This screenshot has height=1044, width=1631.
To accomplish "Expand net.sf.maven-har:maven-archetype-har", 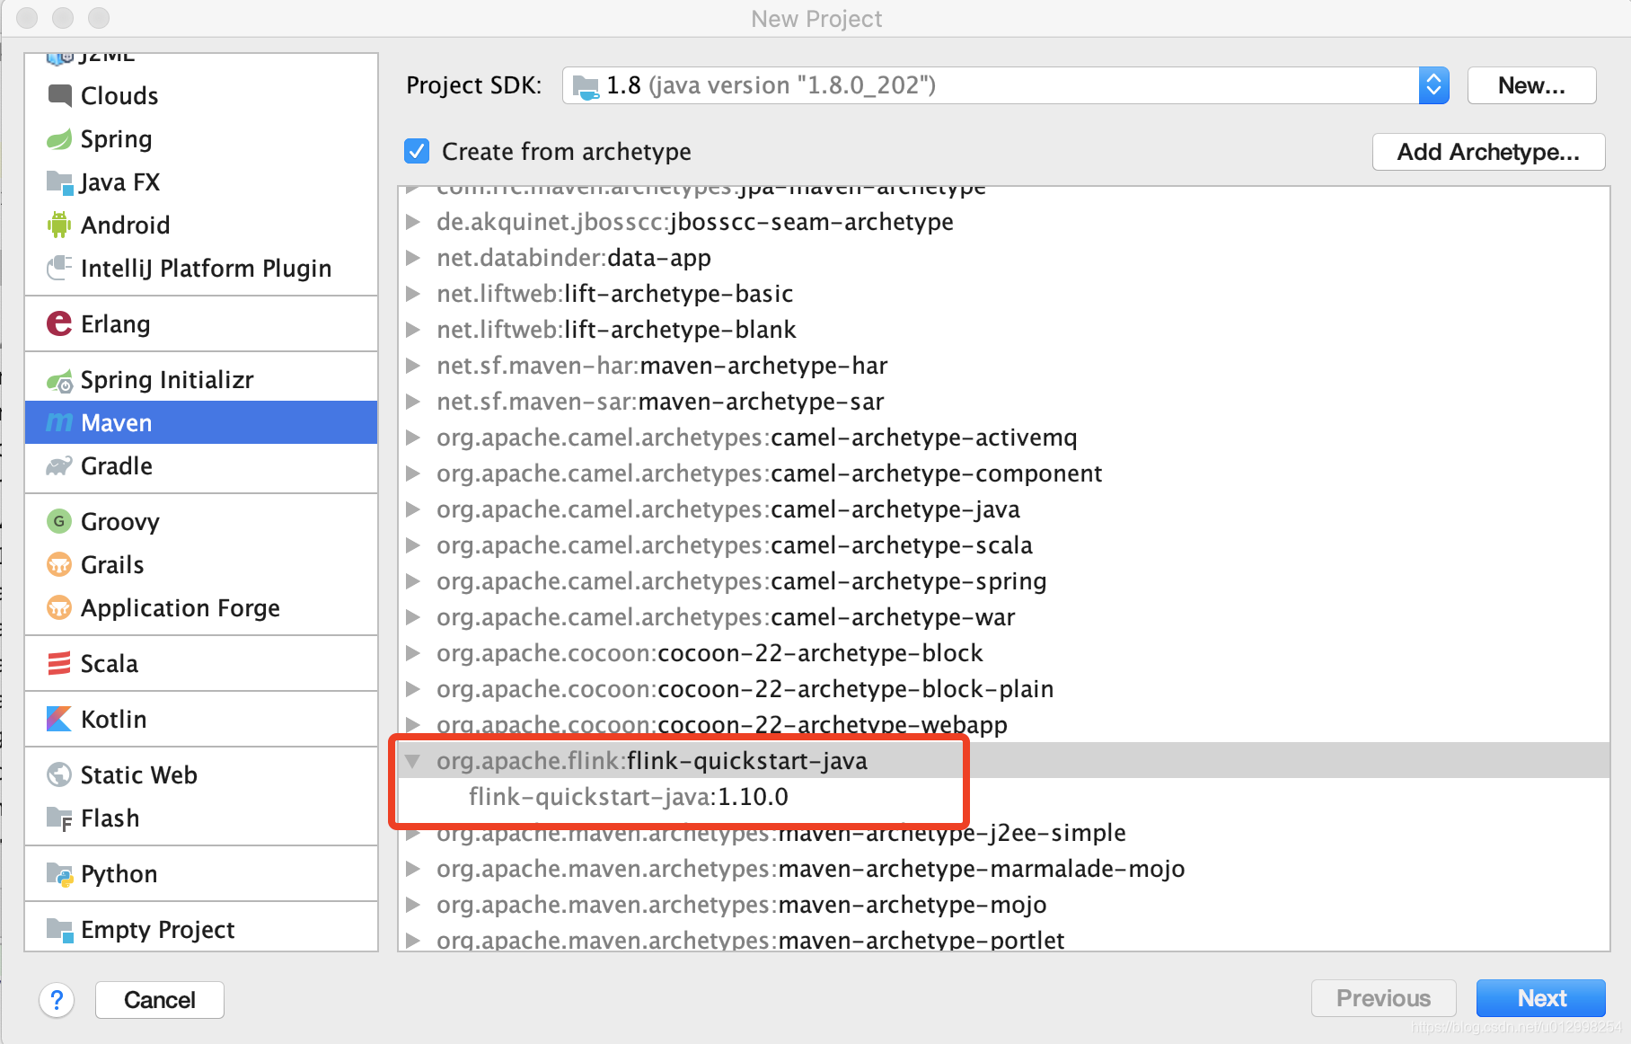I will pos(413,366).
